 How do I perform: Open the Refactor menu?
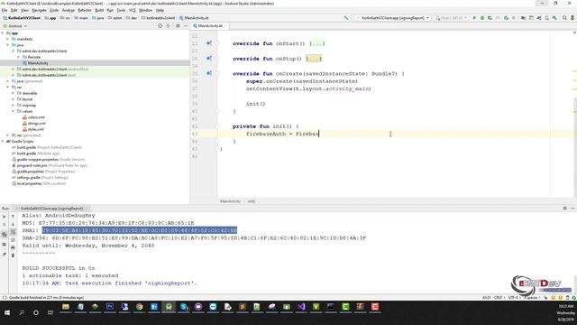(84, 10)
